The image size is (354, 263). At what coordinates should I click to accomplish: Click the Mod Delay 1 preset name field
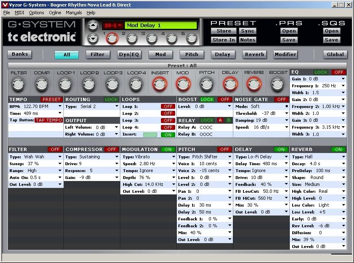click(161, 25)
